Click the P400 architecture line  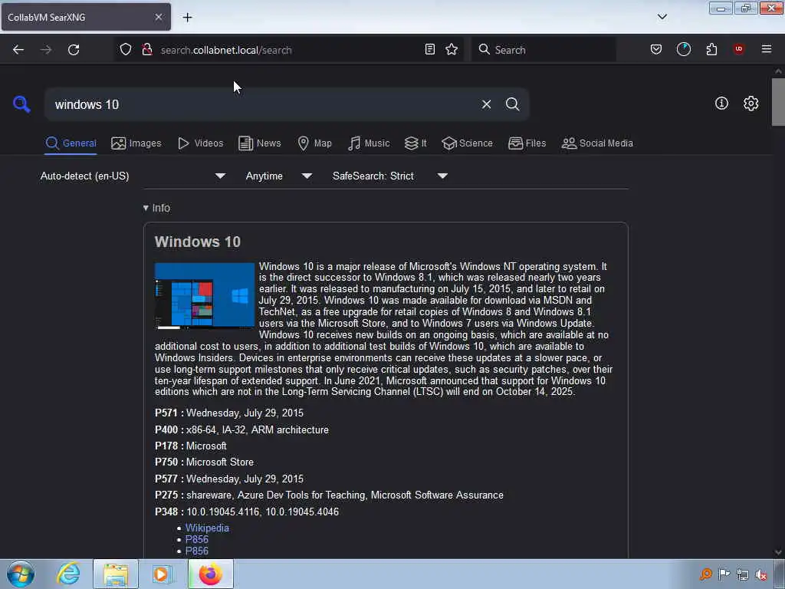click(241, 429)
